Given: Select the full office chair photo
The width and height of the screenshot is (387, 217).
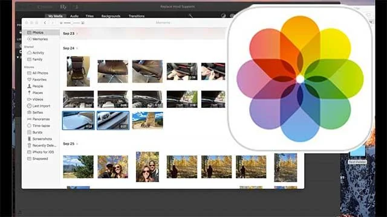Looking at the screenshot, I should pyautogui.click(x=78, y=71).
